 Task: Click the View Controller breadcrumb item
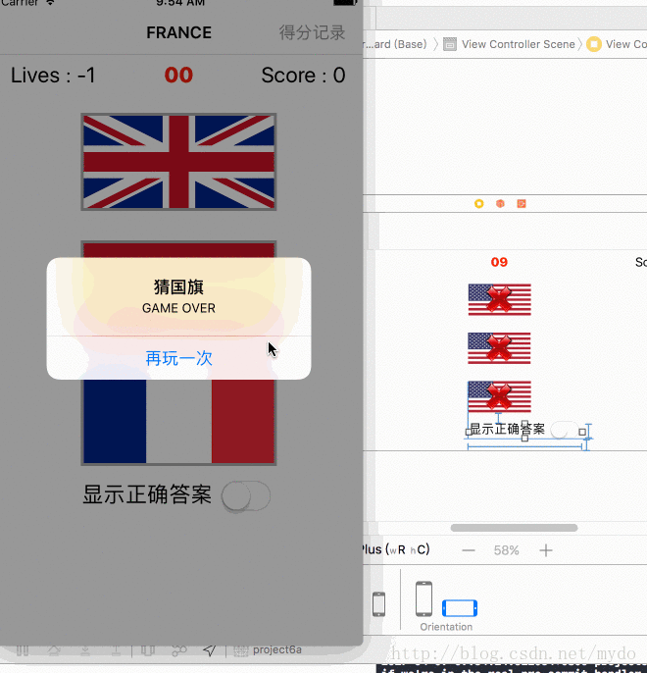click(617, 44)
